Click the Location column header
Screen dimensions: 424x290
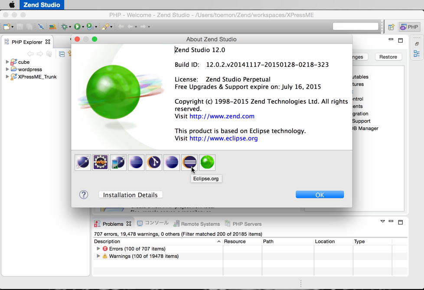click(333, 241)
